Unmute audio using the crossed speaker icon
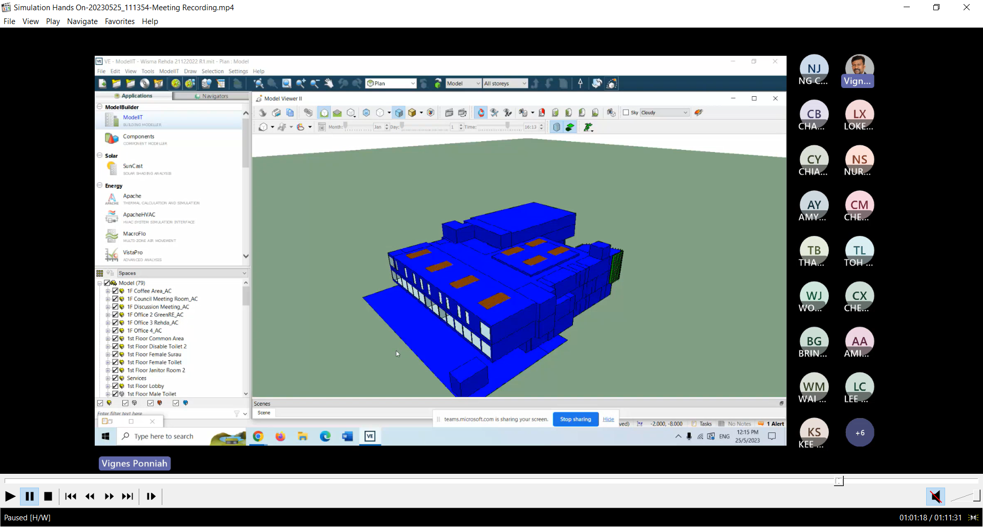Screen dimensions: 983x527 point(935,496)
